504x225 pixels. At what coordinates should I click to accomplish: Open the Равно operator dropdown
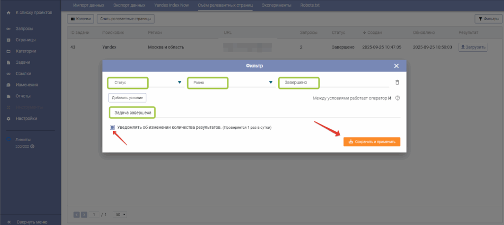[x=271, y=83]
